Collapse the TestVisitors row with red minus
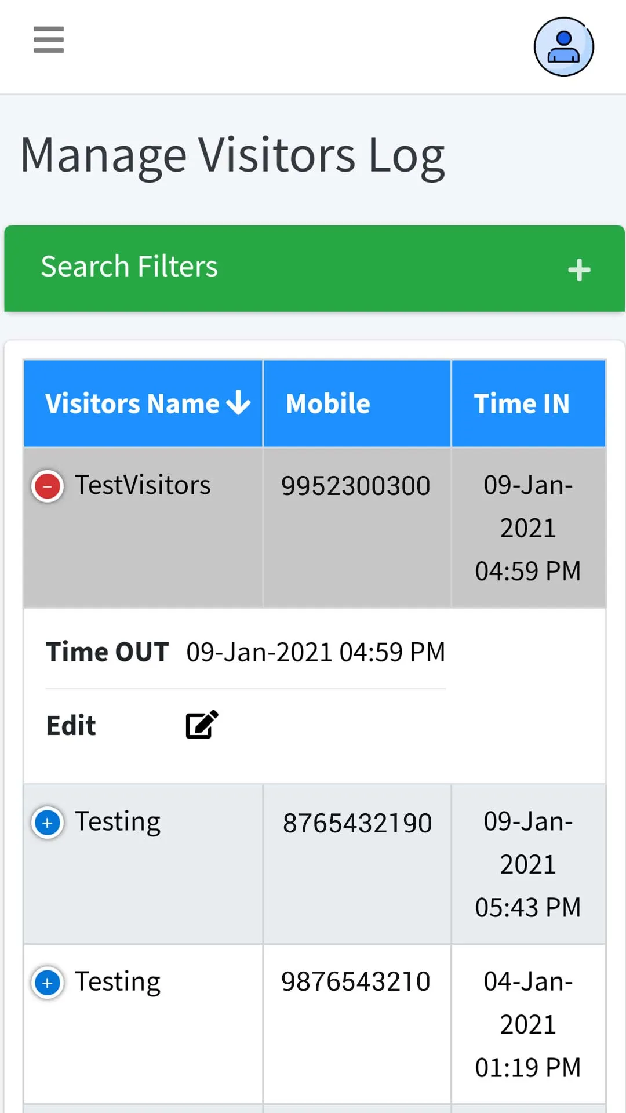 pos(48,486)
